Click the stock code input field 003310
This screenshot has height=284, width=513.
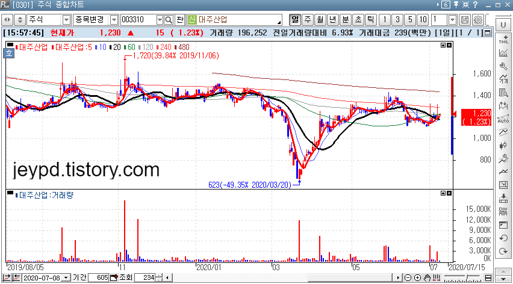coord(138,20)
